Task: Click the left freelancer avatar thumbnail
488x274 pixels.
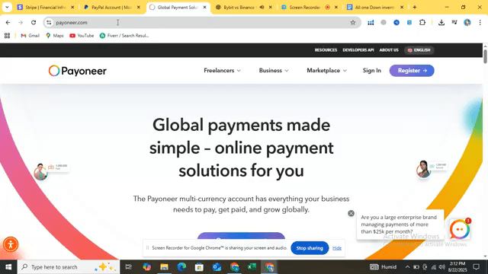Action: click(40, 172)
